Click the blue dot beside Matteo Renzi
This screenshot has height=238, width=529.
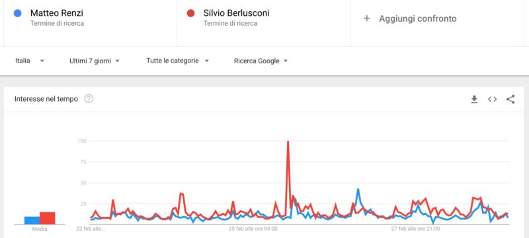tap(18, 13)
